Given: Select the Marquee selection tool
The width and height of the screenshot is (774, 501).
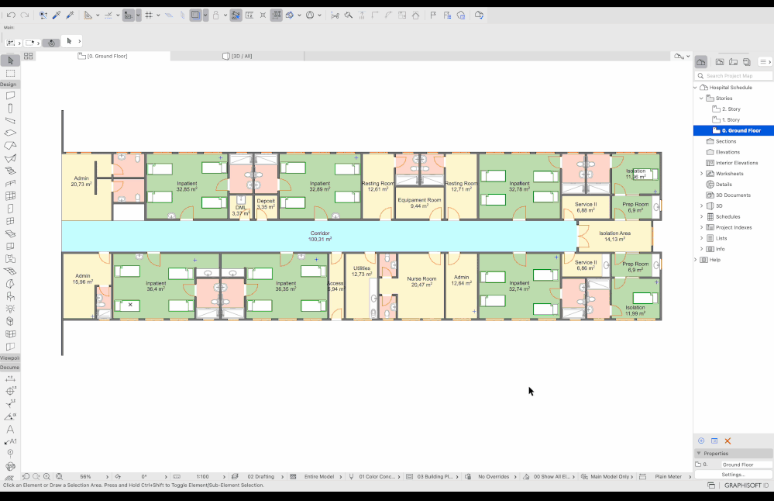Looking at the screenshot, I should coord(10,72).
